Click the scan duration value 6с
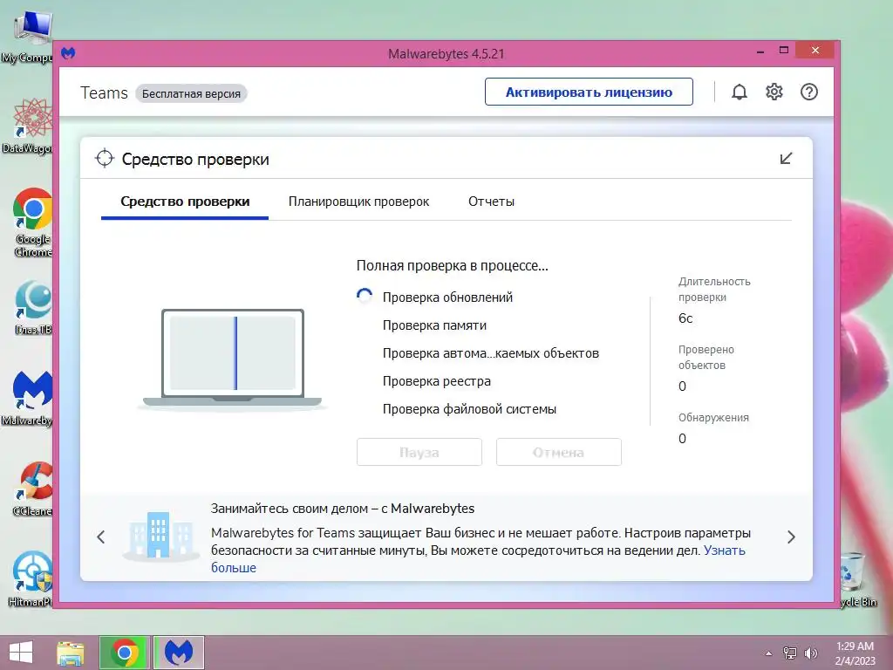This screenshot has height=670, width=893. tap(685, 318)
